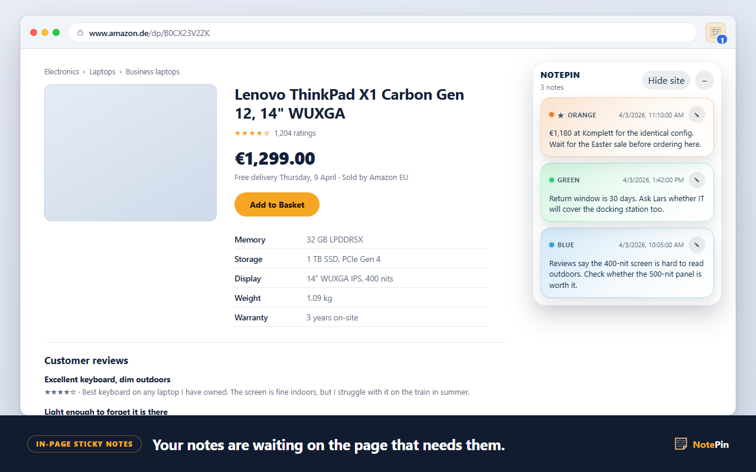Click review title 'Excellent keyboard, dim outdoors'

coord(107,379)
